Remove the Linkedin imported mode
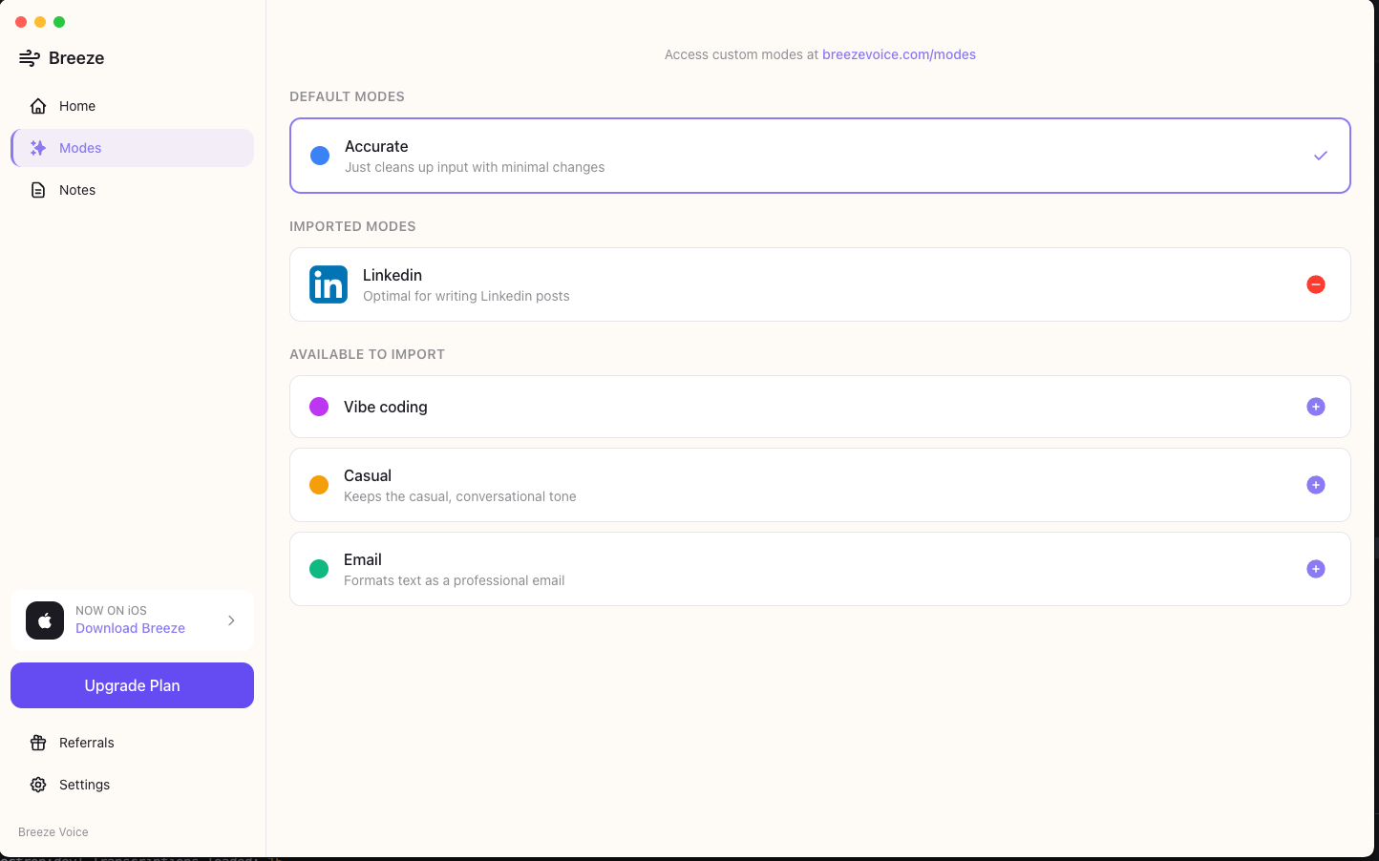Image resolution: width=1379 pixels, height=861 pixels. point(1316,283)
